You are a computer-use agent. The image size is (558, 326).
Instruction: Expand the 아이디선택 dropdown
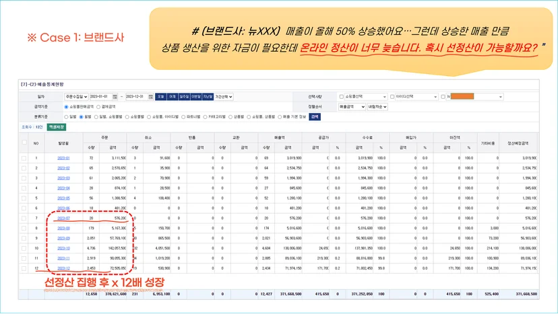click(x=416, y=97)
